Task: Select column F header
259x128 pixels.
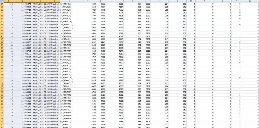Action: tap(87, 1)
